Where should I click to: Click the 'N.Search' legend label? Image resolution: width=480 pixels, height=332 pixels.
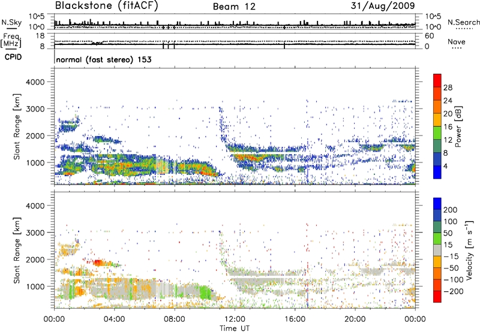pyautogui.click(x=463, y=22)
